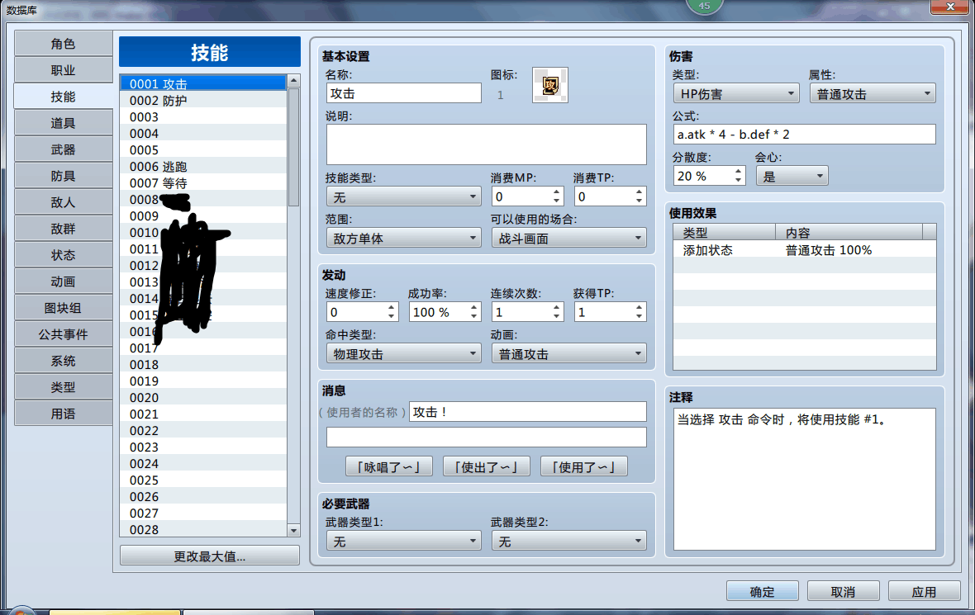Select skill 0002 防护 in the list
The width and height of the screenshot is (975, 615).
point(203,101)
